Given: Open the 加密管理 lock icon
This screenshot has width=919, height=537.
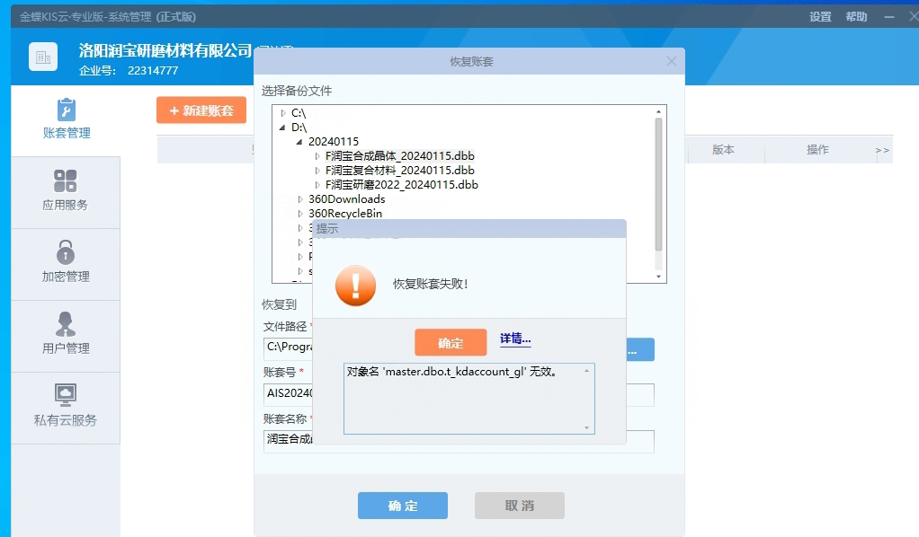Looking at the screenshot, I should click(66, 252).
